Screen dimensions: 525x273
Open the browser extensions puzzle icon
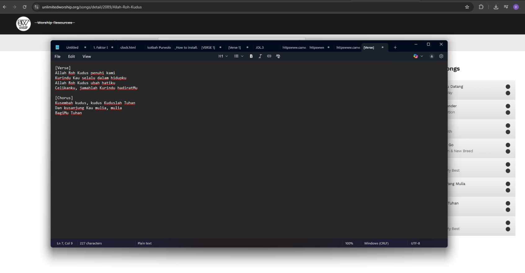(481, 7)
